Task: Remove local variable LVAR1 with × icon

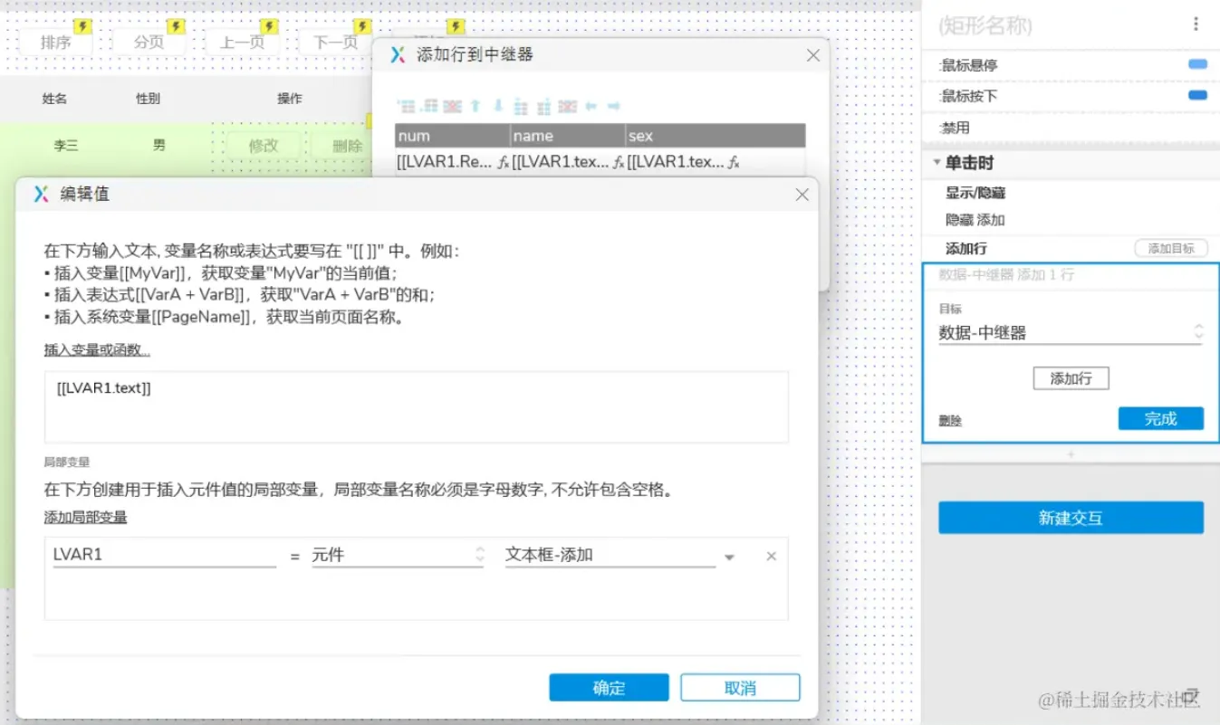Action: coord(772,556)
